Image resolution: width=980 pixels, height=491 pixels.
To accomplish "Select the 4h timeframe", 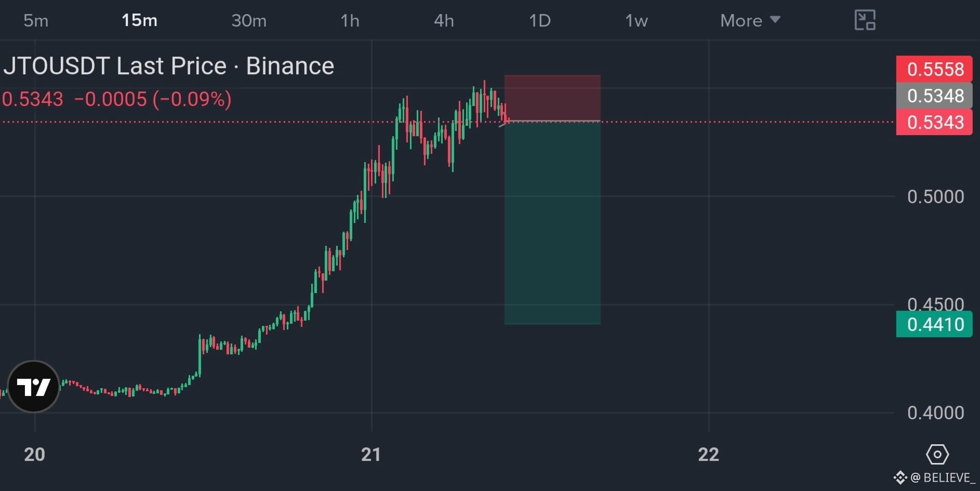I will point(444,20).
